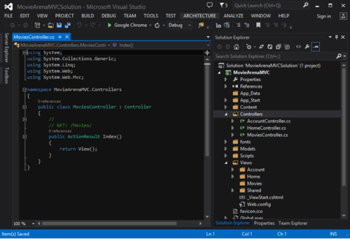Click Show All Files icon
Screen dimensions: 350x239
[x=287, y=47]
